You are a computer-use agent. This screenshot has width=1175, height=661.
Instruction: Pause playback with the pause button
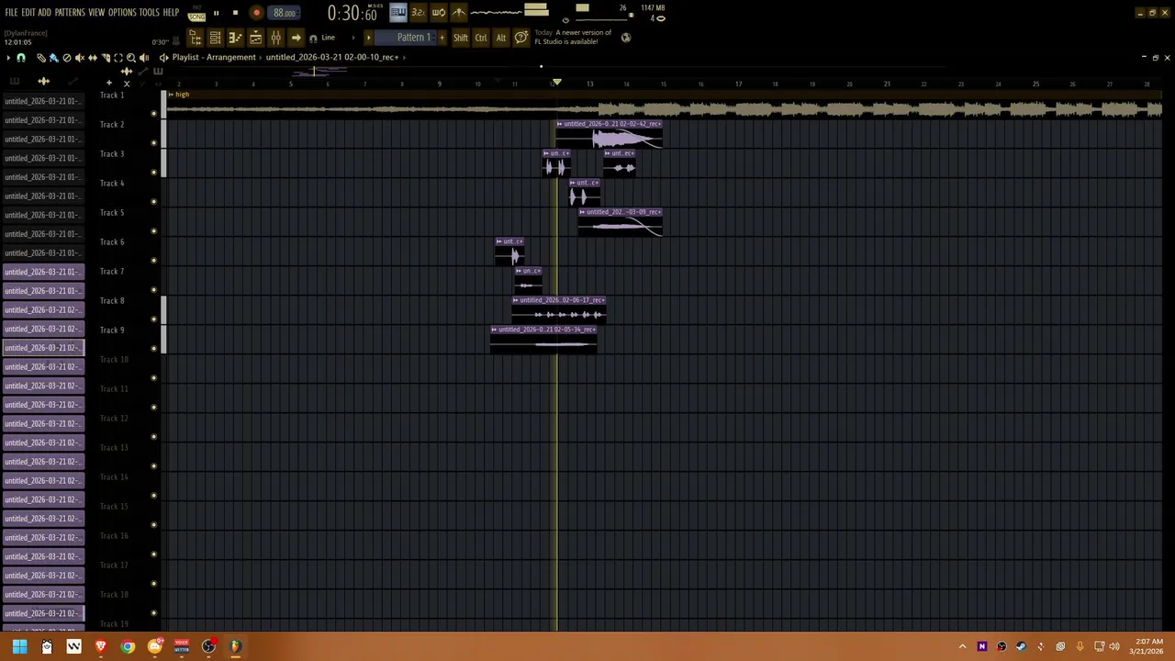[x=216, y=13]
